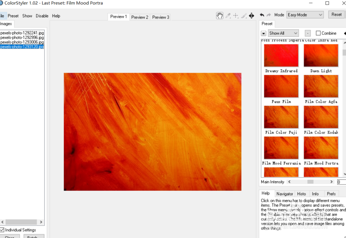Click image list scroll right arrow
Viewport: 346px width, 238px height.
click(41, 222)
